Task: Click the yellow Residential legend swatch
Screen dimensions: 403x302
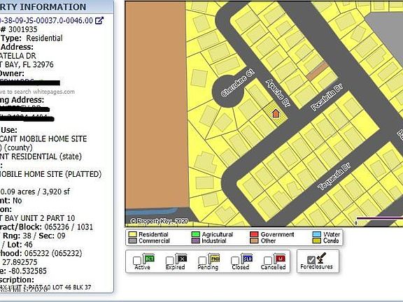Action: [132, 234]
